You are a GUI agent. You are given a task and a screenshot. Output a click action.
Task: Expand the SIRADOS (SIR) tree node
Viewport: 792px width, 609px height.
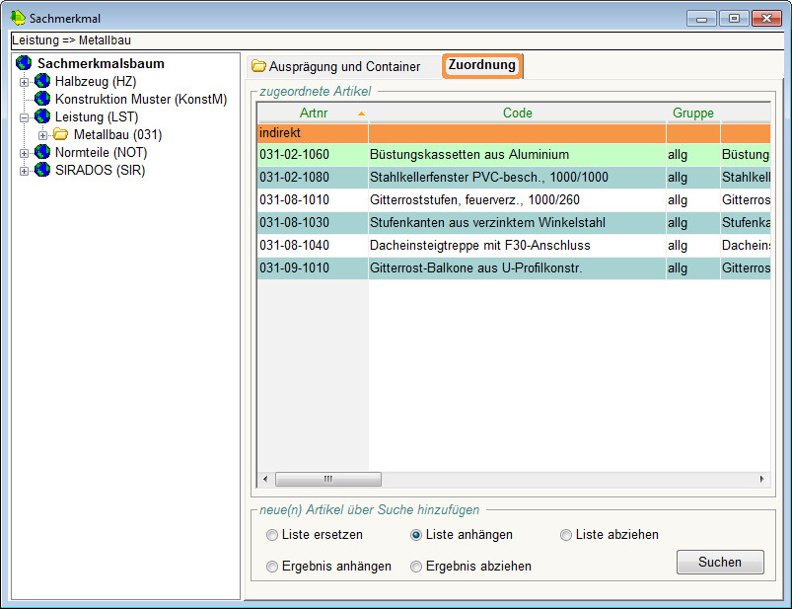click(24, 171)
